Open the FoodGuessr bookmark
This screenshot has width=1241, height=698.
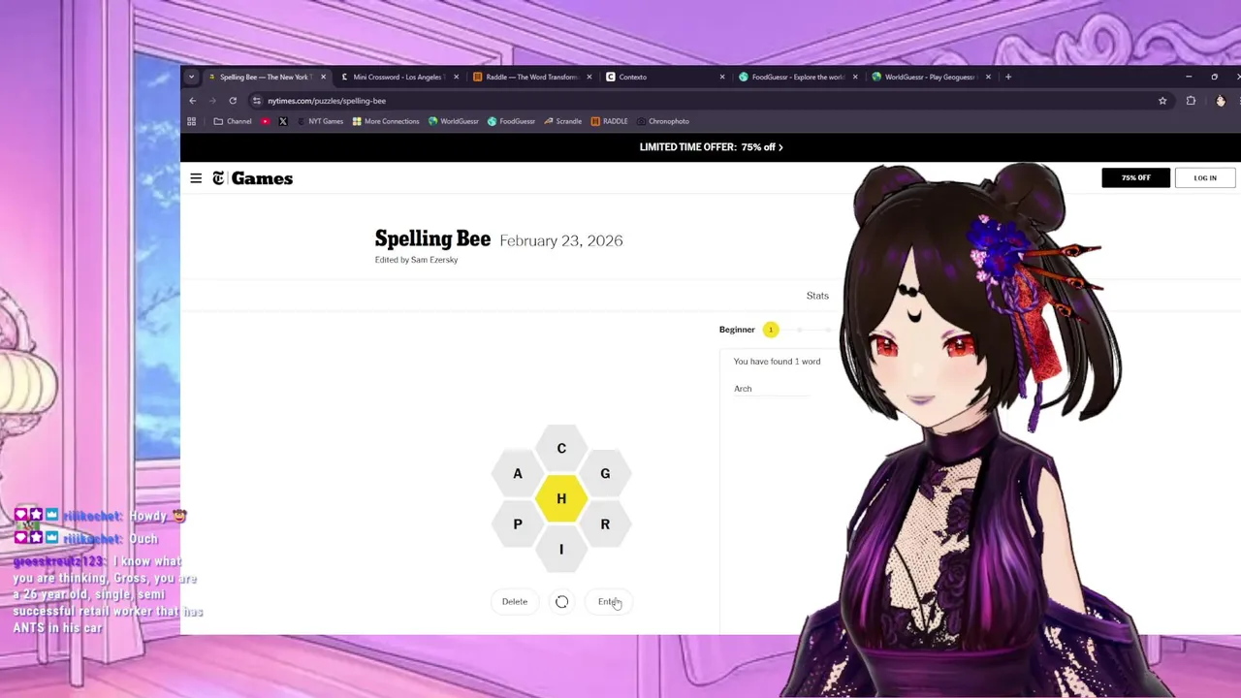pos(511,121)
